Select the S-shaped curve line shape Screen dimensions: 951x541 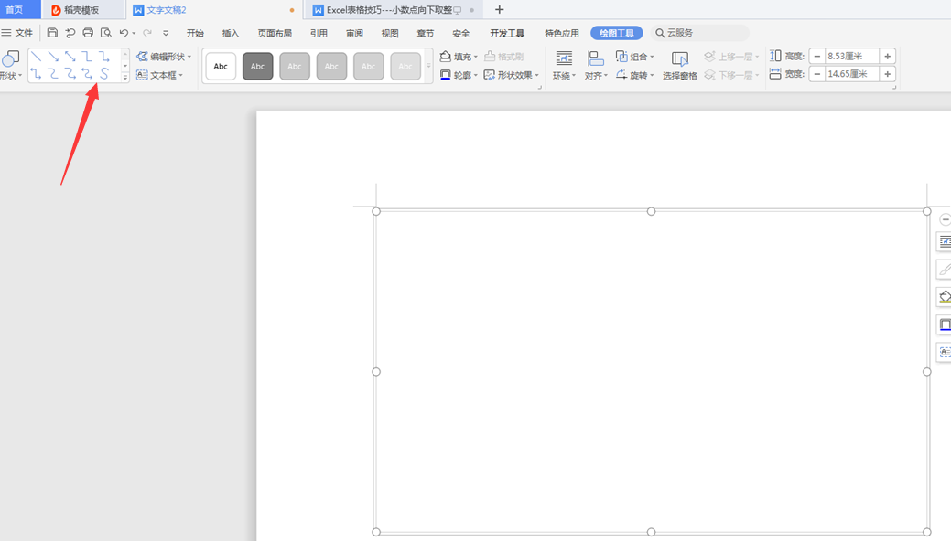[104, 74]
